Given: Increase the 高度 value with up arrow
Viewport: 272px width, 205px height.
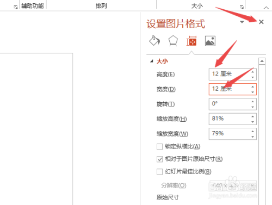Looking at the screenshot, I should tap(253, 72).
